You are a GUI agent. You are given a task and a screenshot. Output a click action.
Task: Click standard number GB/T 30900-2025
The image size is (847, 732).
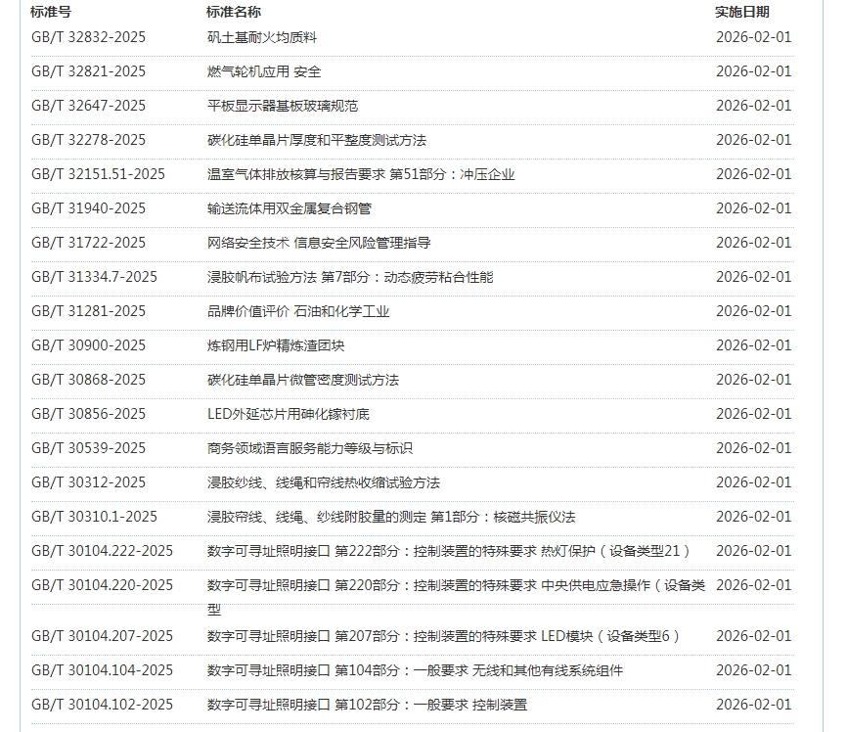pyautogui.click(x=88, y=345)
